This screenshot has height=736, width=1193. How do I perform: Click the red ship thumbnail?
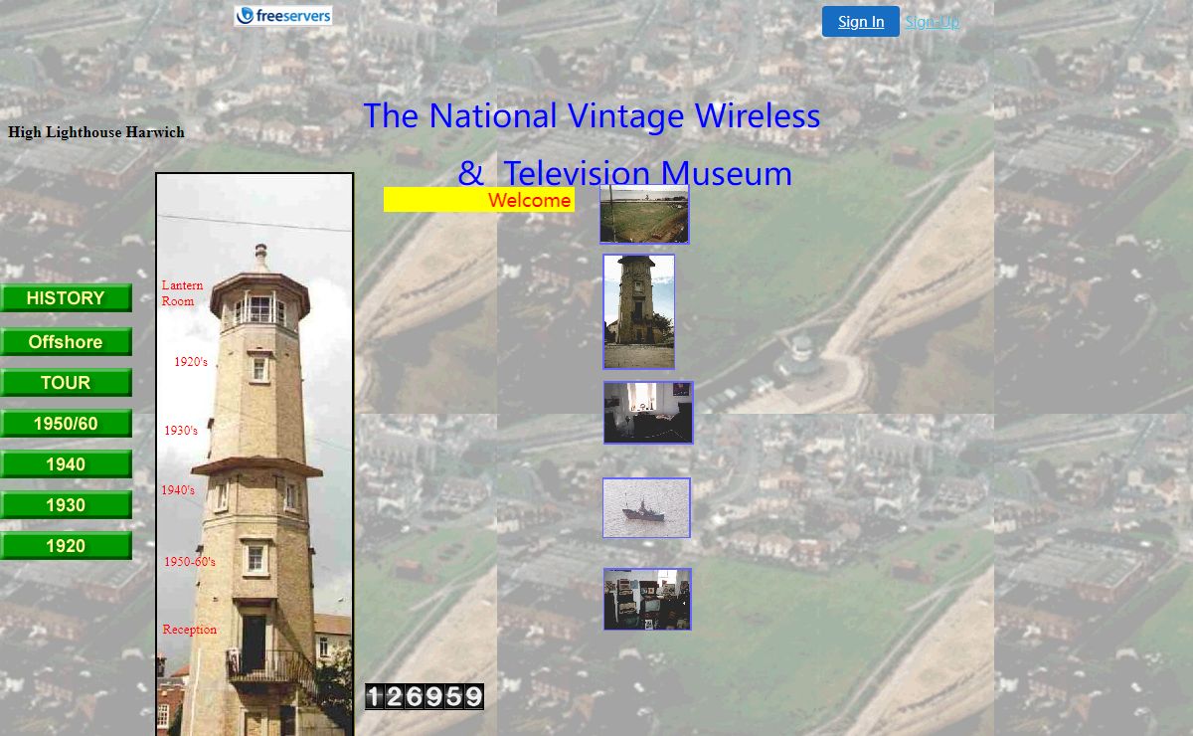pyautogui.click(x=646, y=508)
